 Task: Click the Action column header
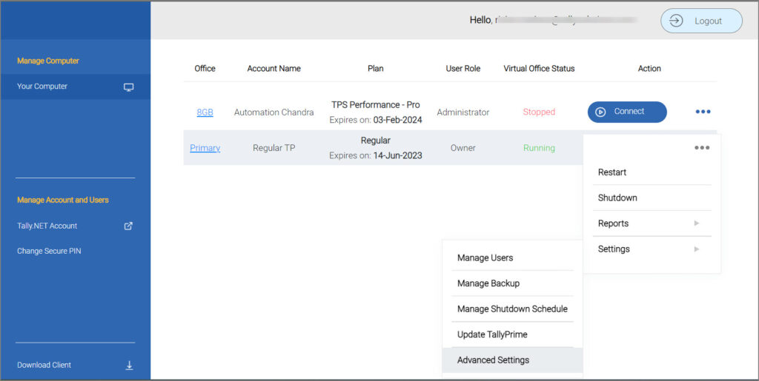point(649,69)
